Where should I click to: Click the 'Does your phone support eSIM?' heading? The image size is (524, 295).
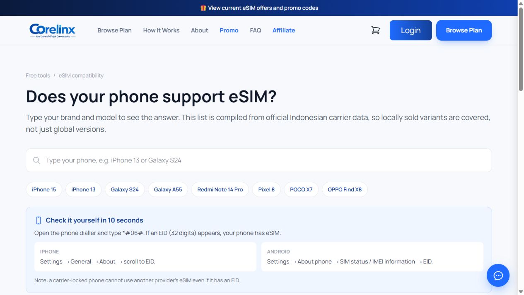(151, 97)
